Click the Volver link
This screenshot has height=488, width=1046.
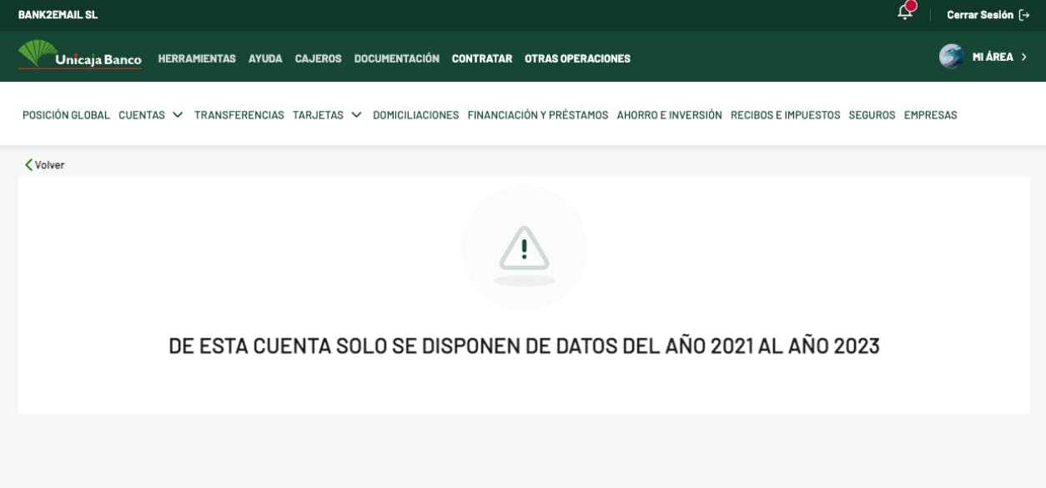[49, 165]
